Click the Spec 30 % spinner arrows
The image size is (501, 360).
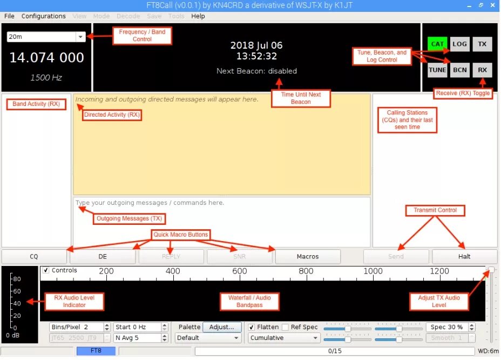(472, 327)
